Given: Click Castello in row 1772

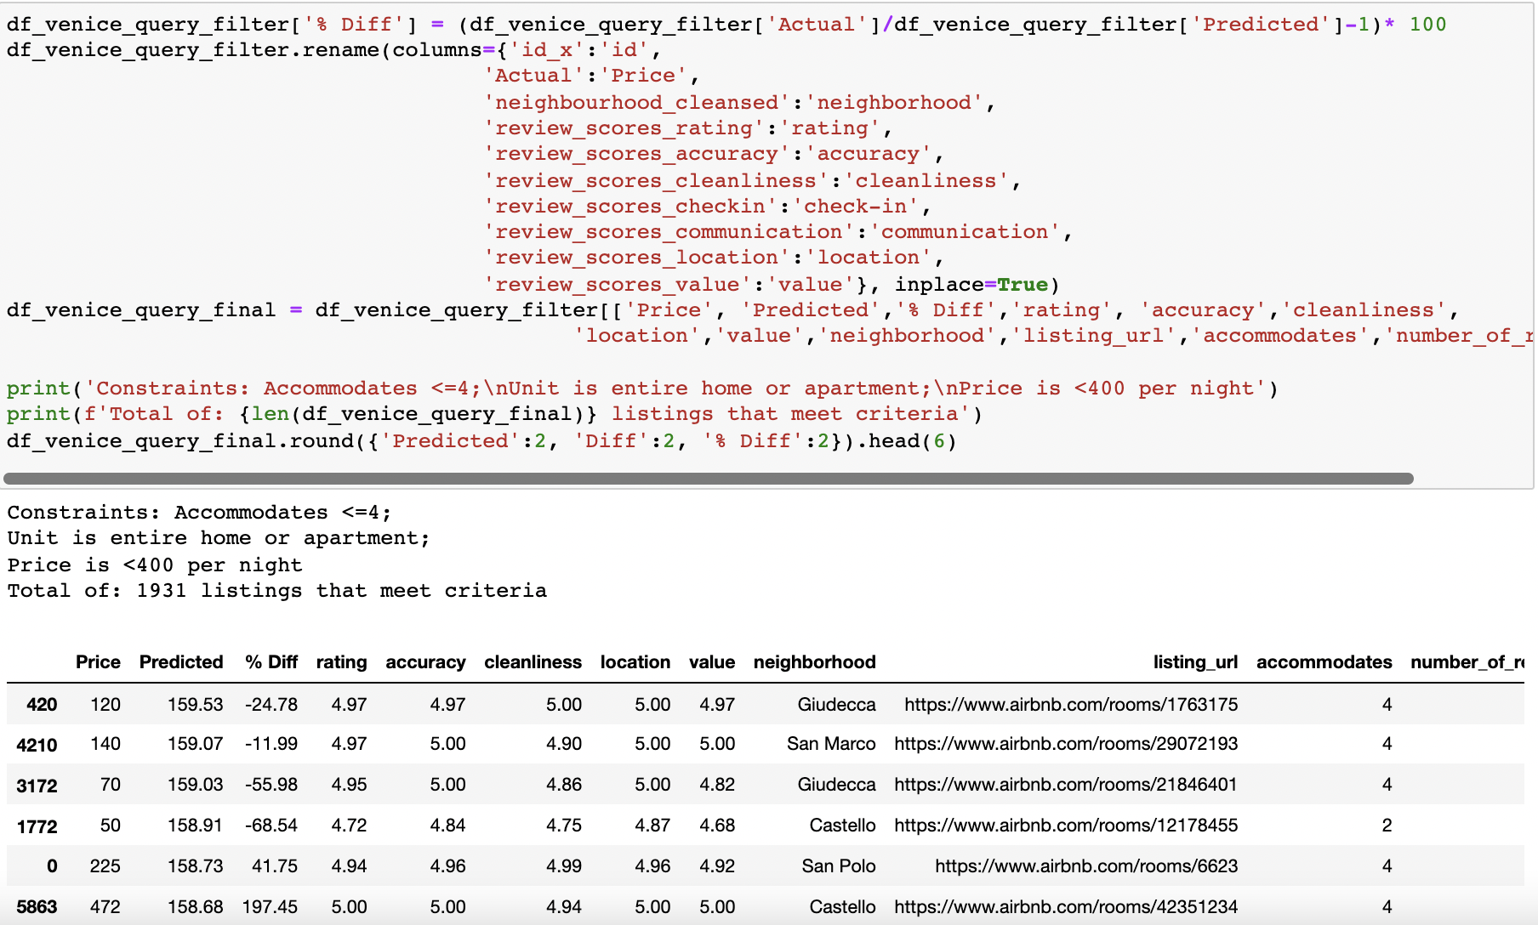Looking at the screenshot, I should [x=842, y=826].
